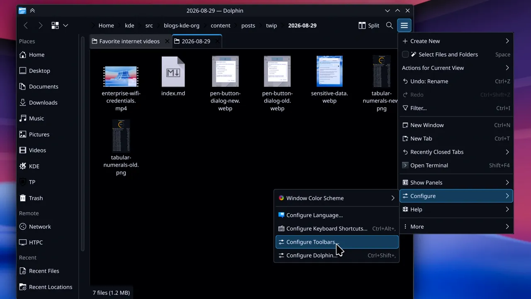Open view mode dropdown arrow
The image size is (531, 299).
coord(66,25)
